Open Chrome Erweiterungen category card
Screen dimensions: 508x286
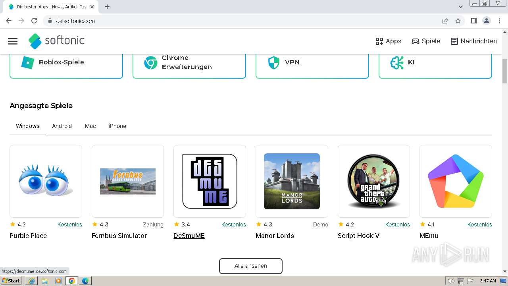[x=189, y=62]
